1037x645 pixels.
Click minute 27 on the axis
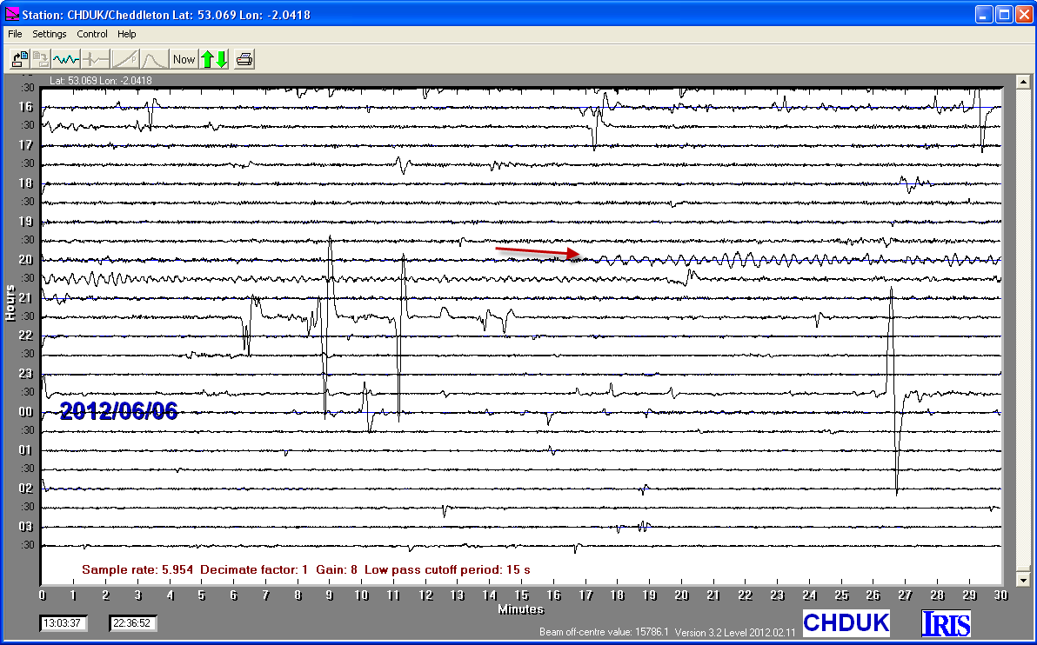905,595
